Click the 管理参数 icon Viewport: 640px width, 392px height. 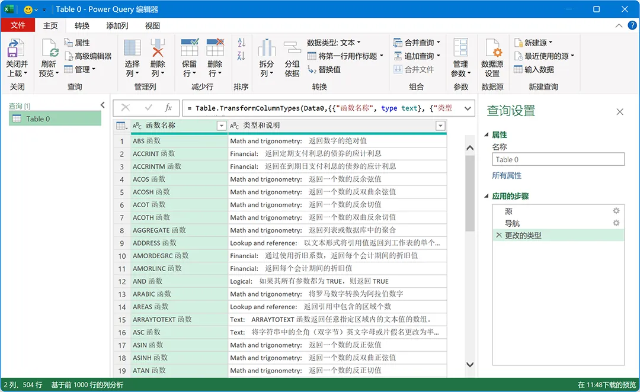[x=461, y=48]
